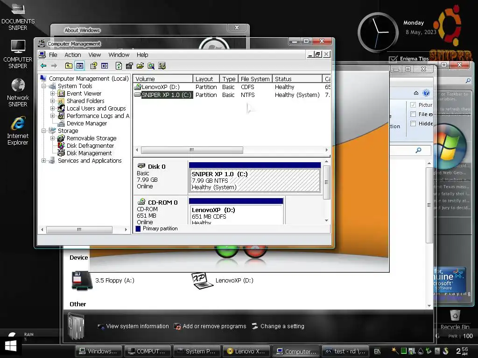Open the Action menu

tap(73, 55)
